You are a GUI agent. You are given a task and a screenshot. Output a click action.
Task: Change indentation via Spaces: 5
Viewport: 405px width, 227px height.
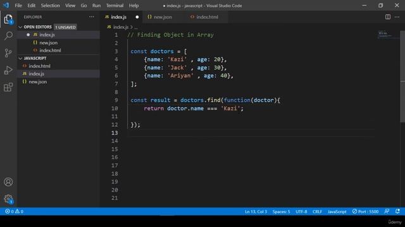click(x=281, y=212)
